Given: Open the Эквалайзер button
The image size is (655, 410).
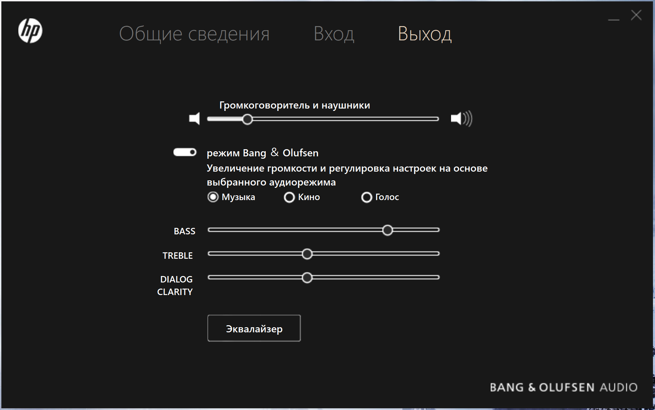Looking at the screenshot, I should tap(254, 328).
